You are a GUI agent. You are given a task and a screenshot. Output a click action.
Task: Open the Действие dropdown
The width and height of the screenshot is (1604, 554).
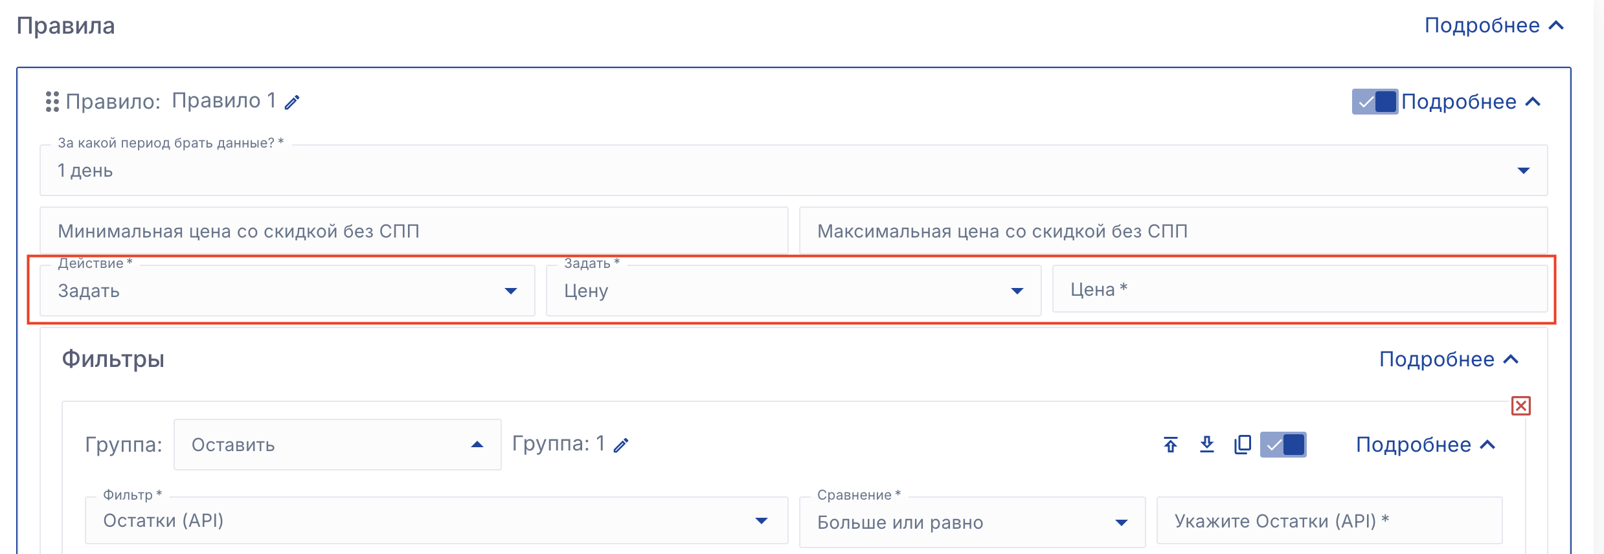(287, 291)
